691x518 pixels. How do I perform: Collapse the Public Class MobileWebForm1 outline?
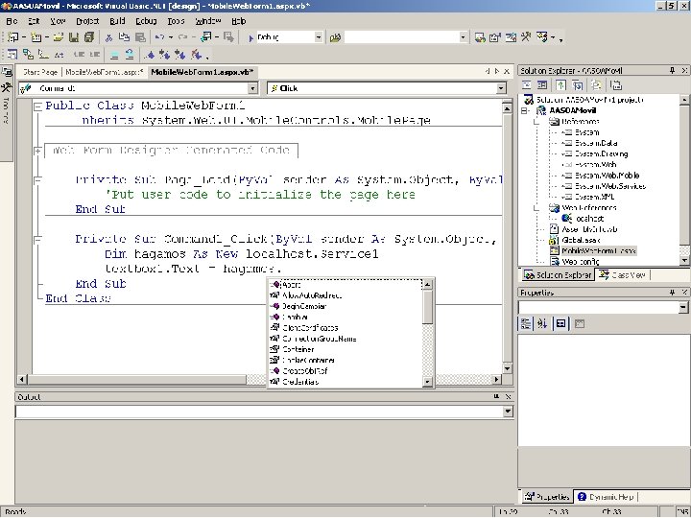(36, 106)
